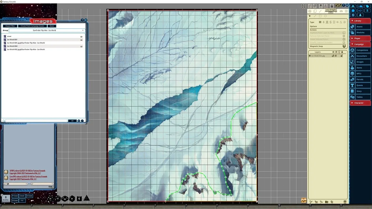Toggle the map pin tool
Screen dimensions: 372x209
tap(321, 6)
